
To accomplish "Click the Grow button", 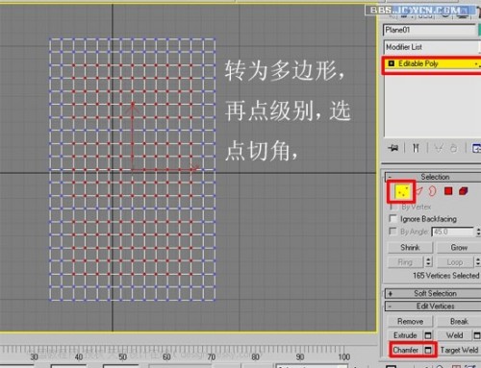I will pyautogui.click(x=459, y=248).
